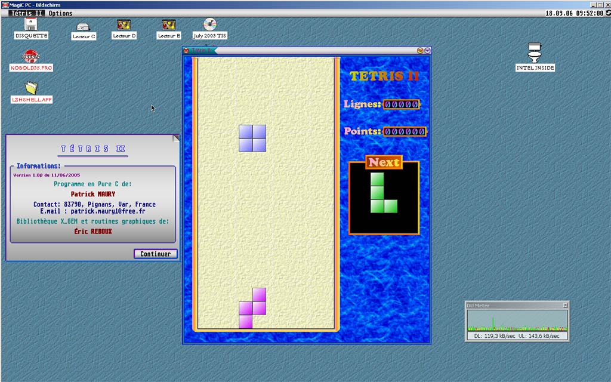The image size is (611, 382).
Task: Click the MagiC PC icon in host title bar
Action: 5,5
